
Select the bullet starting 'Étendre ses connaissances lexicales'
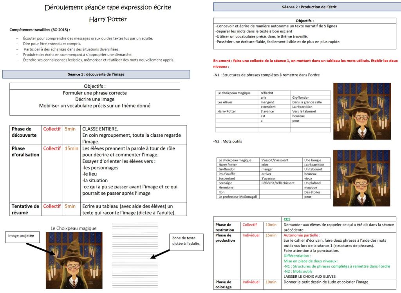pos(98,60)
